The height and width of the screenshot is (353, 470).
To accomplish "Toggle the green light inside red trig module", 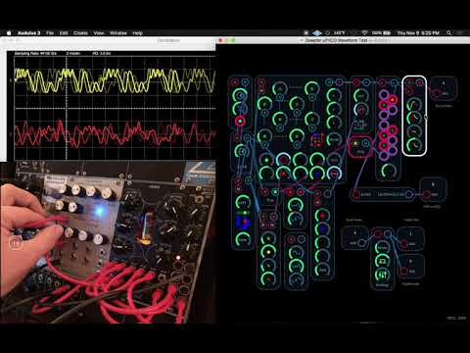I will pyautogui.click(x=355, y=143).
